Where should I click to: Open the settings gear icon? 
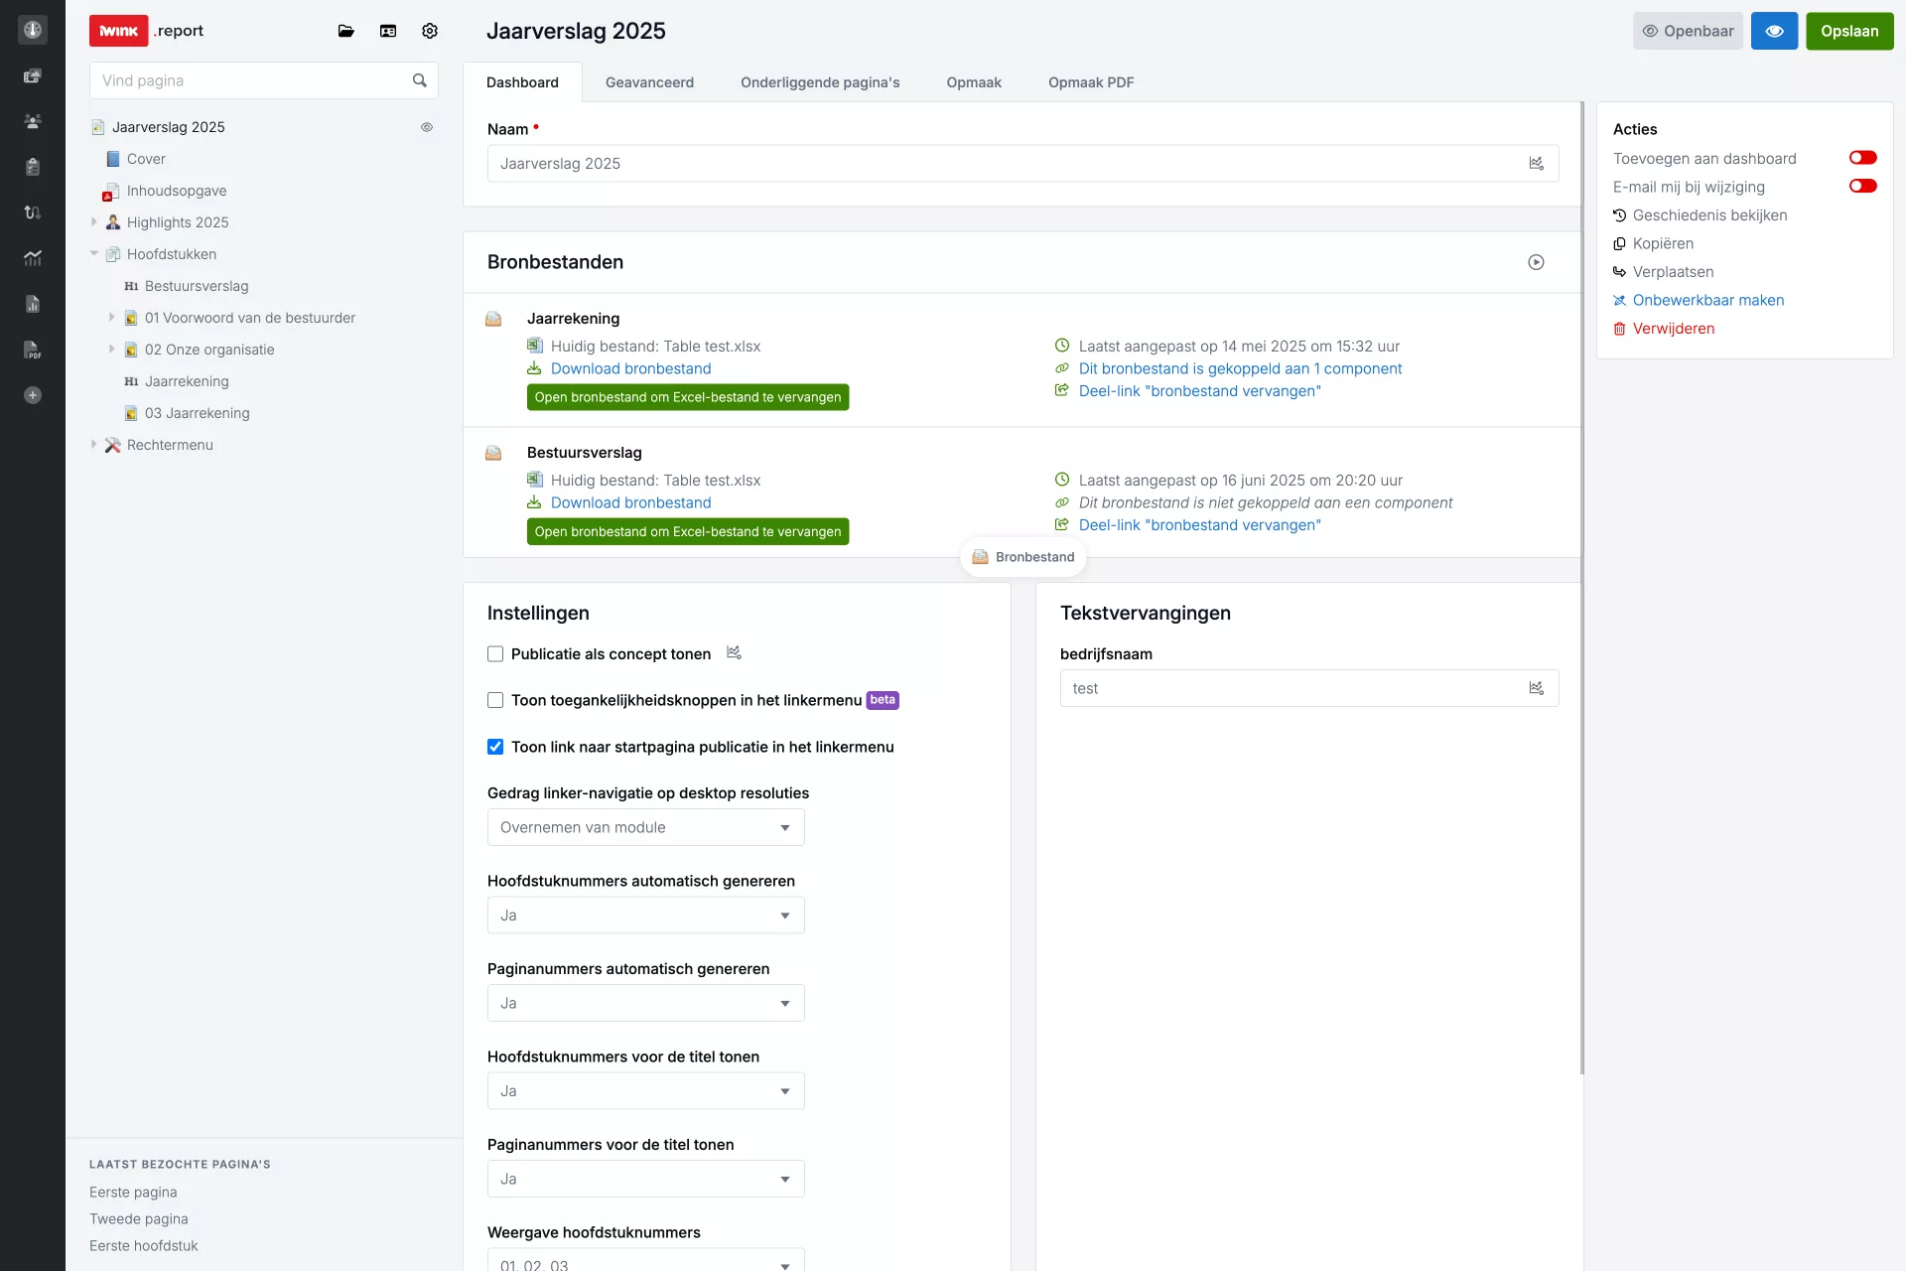(430, 31)
